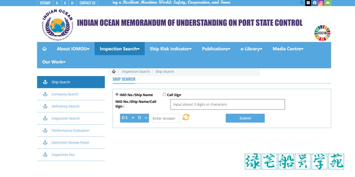Viewport: 355px width, 177px height.
Task: Expand the Ship Risk Indicator dropdown
Action: pyautogui.click(x=171, y=49)
